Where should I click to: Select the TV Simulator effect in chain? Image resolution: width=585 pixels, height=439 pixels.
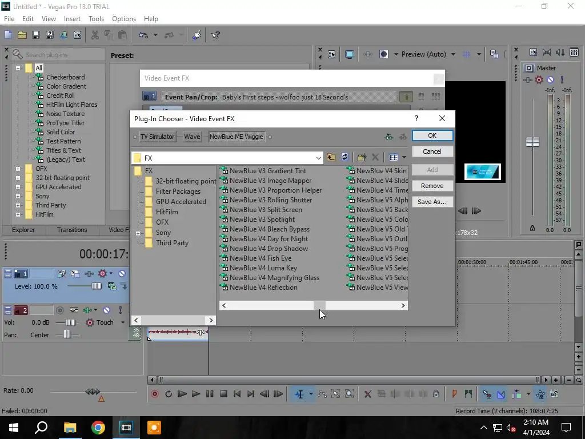158,137
